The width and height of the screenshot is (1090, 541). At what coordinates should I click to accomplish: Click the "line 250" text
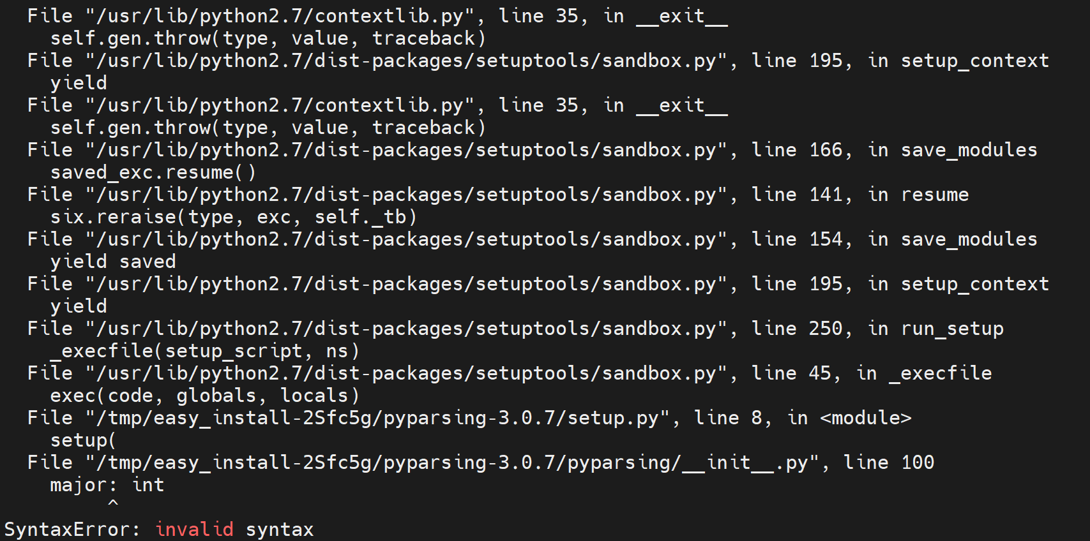(798, 329)
